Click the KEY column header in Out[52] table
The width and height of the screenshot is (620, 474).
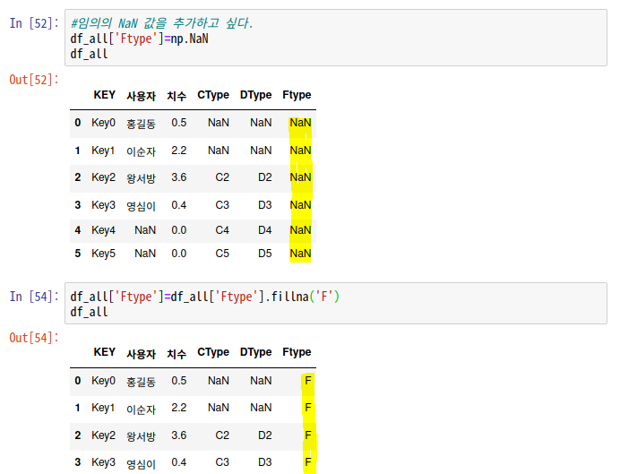pyautogui.click(x=105, y=95)
